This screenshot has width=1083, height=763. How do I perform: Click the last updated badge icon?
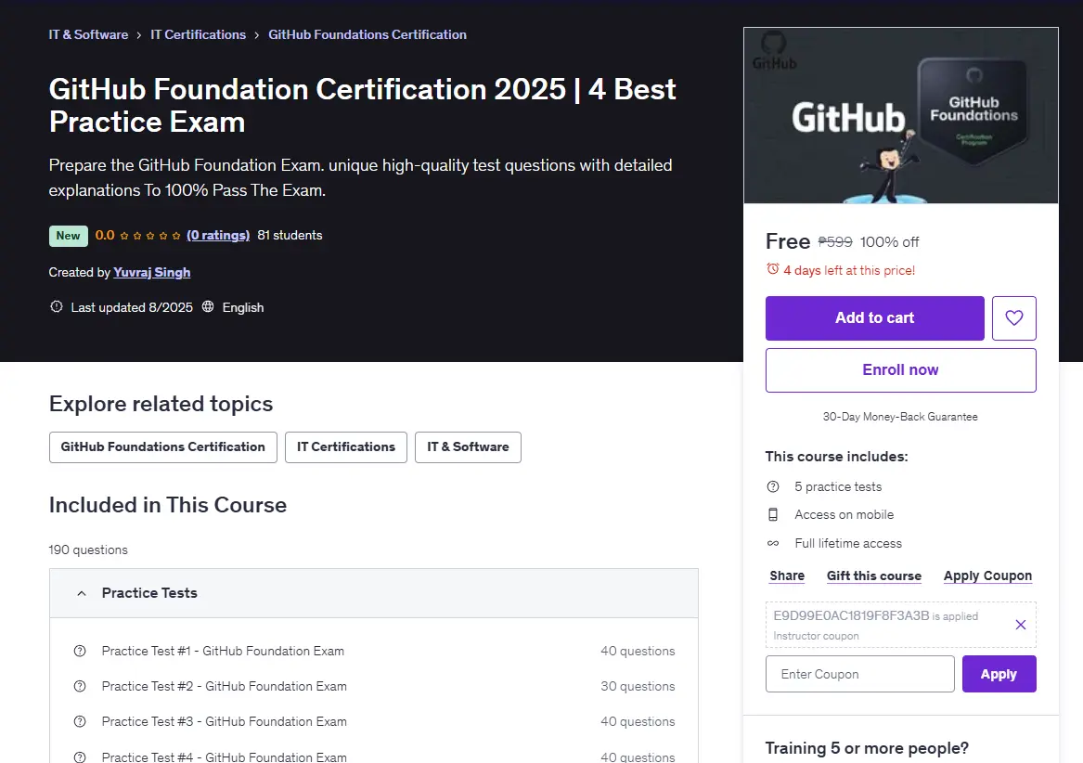pyautogui.click(x=57, y=307)
